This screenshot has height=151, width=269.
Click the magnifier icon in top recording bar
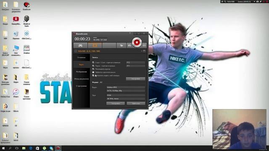pos(225,2)
